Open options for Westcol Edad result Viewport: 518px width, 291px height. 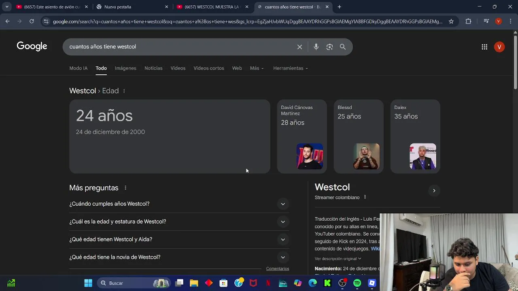coord(124,91)
